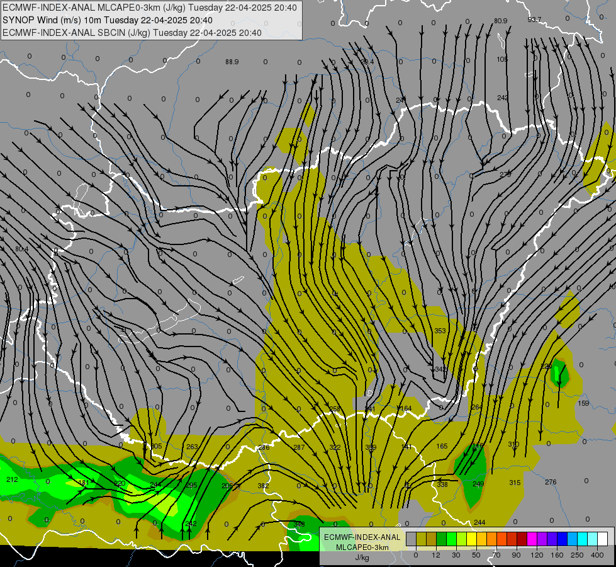Select the bright green legend swatch
Screen dimensions: 616x567
click(x=451, y=539)
